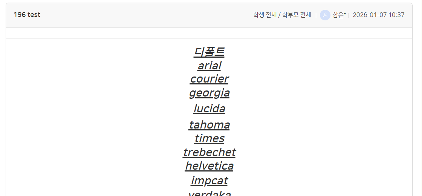Click the arial font link
The width and height of the screenshot is (422, 196).
tap(209, 66)
